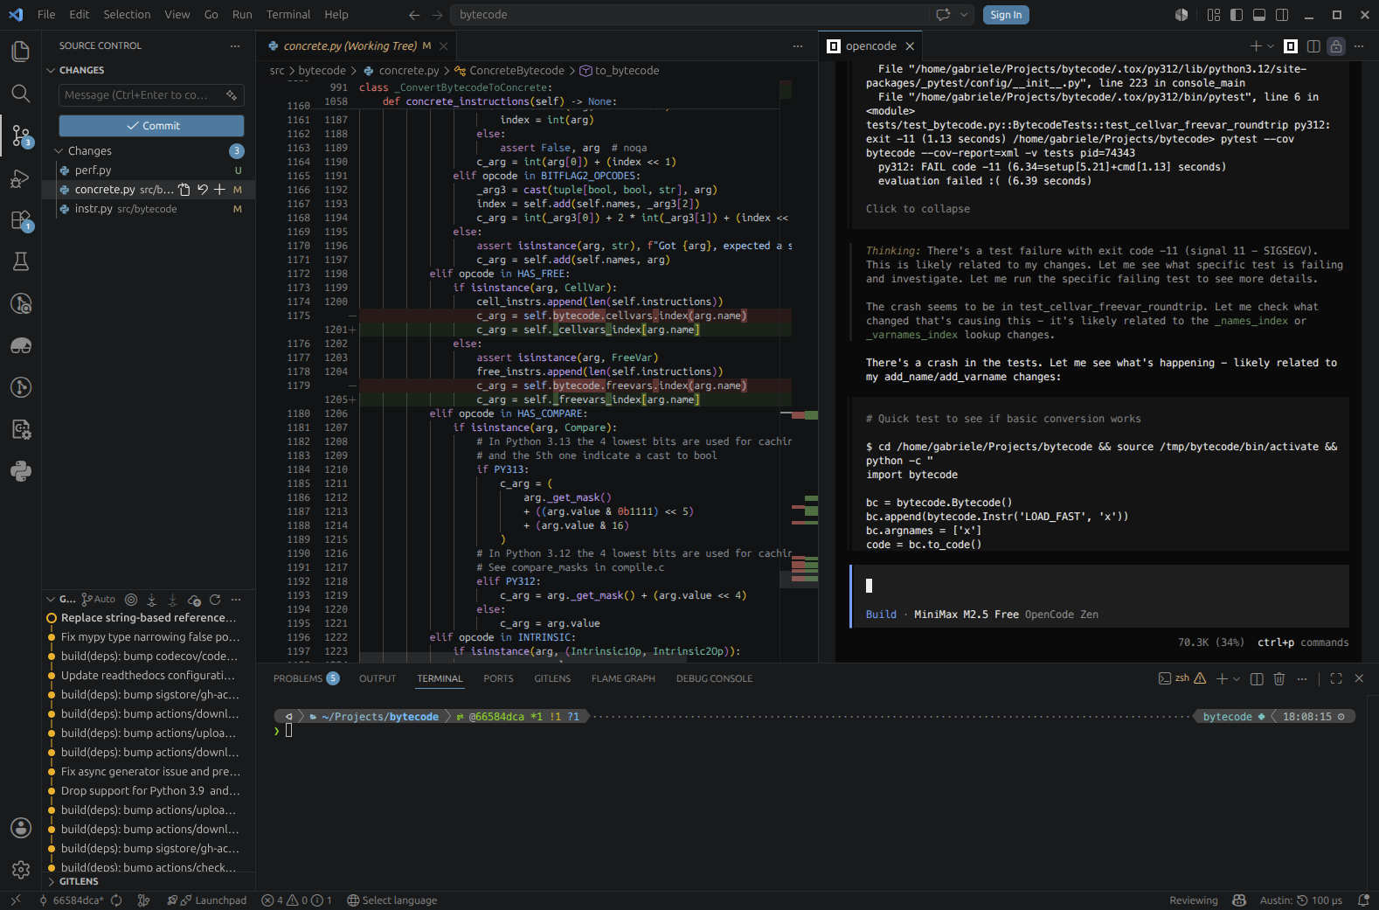Open the new terminal profile dropdown
The image size is (1379, 910).
(x=1237, y=678)
